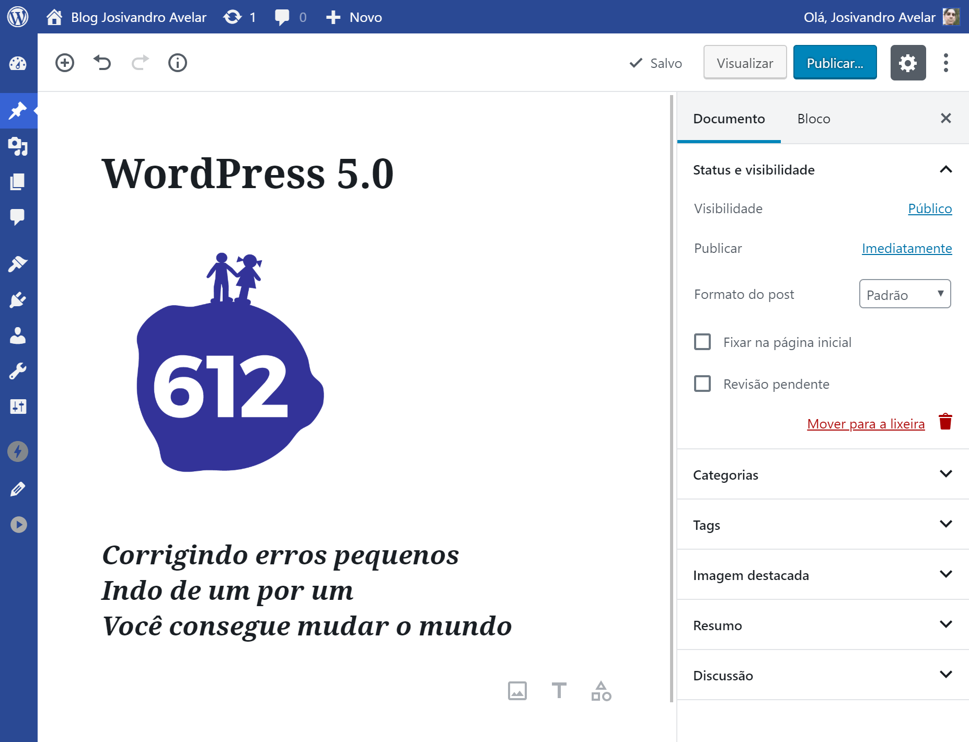Screen dimensions: 969x742
Task: Insert an image block quick icon
Action: tap(517, 691)
